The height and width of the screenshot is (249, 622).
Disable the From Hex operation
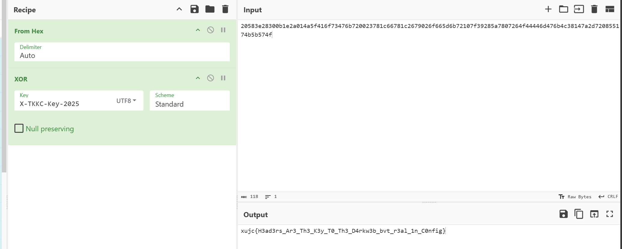211,30
